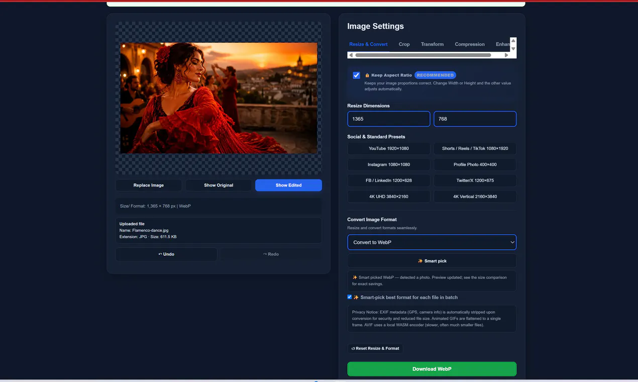Choose the Twitter/X 1200×675 preset
The height and width of the screenshot is (382, 638).
coord(475,180)
